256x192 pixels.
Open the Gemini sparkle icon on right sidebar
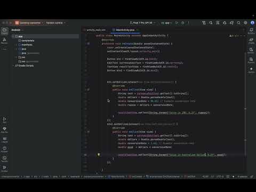click(251, 70)
